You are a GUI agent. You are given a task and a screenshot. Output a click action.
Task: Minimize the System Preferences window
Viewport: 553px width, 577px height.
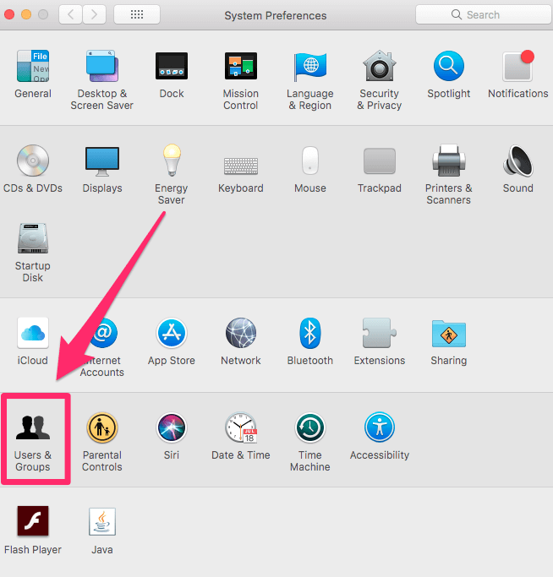[x=26, y=14]
